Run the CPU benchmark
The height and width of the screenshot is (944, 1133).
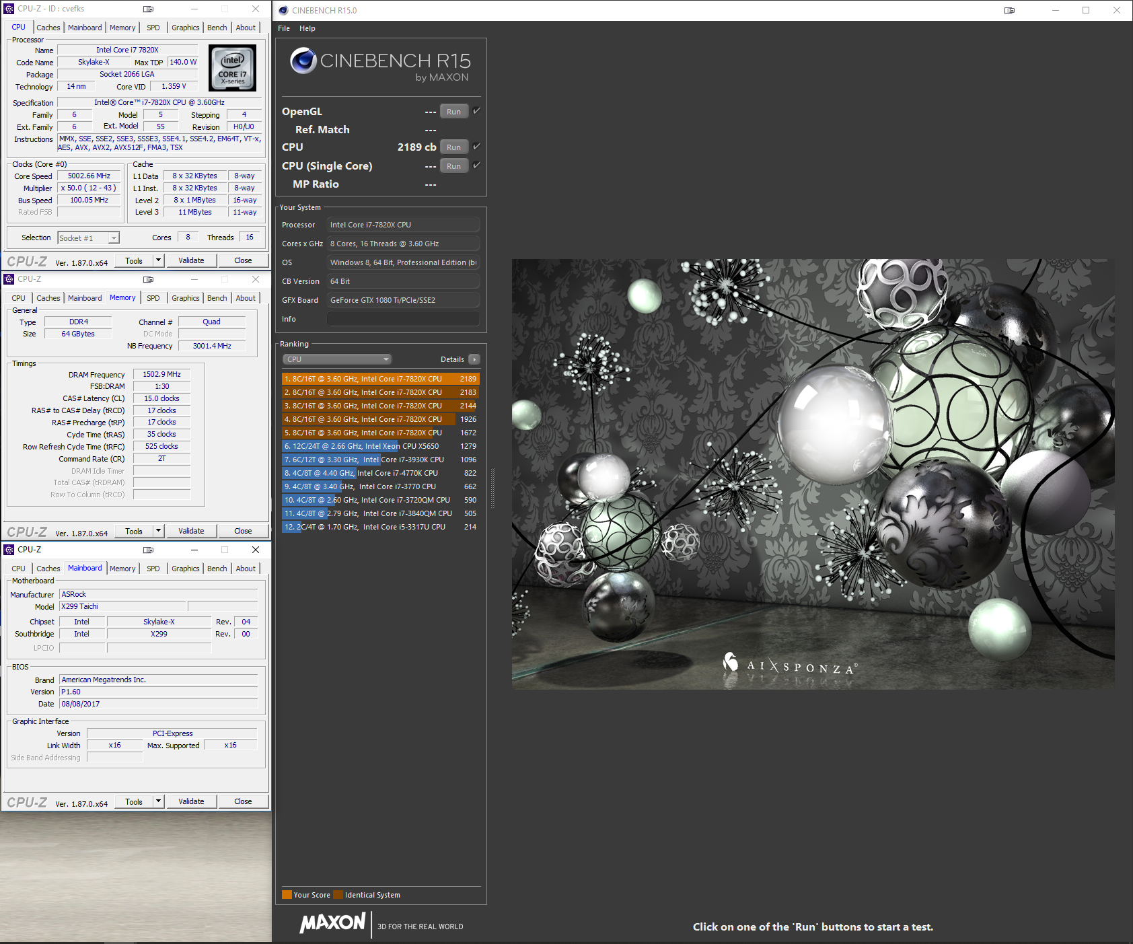pyautogui.click(x=454, y=147)
